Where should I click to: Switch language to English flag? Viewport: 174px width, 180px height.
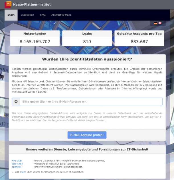pos(160,23)
